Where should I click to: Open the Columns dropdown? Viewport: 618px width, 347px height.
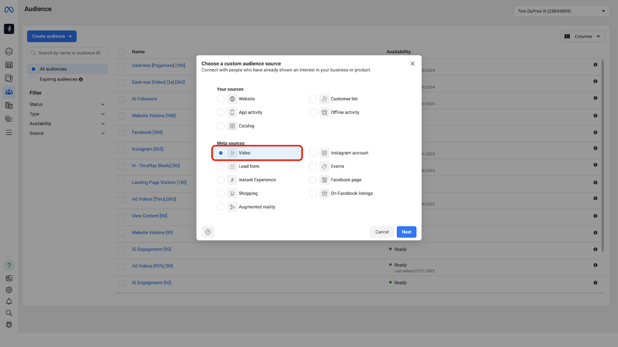pyautogui.click(x=583, y=36)
